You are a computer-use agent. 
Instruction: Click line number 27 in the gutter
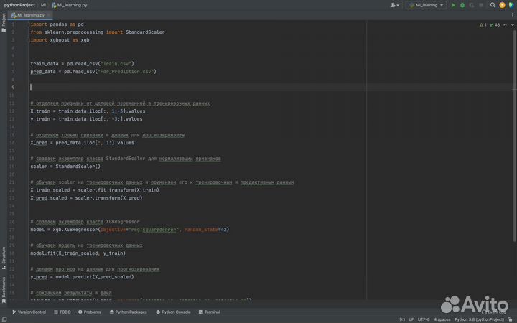pos(12,230)
